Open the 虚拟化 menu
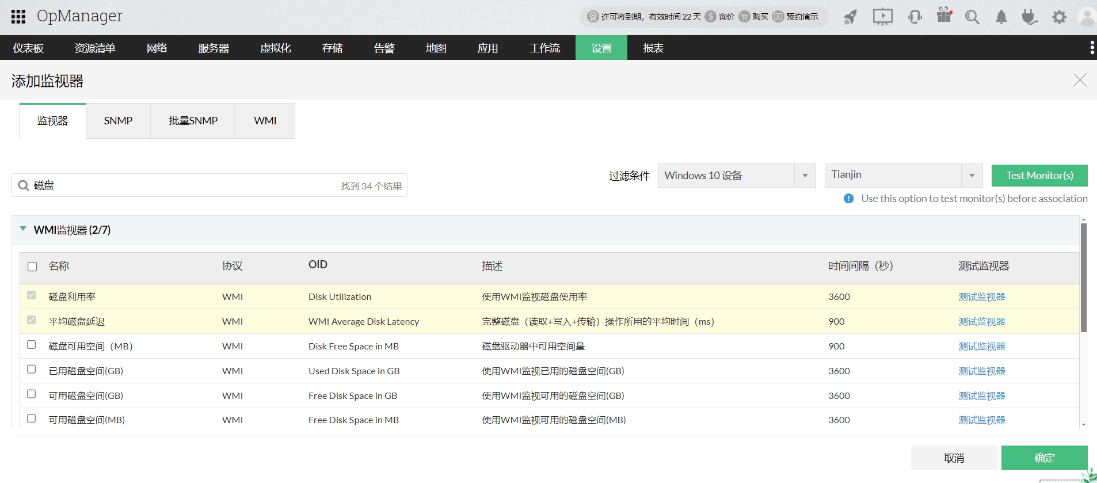 pos(276,48)
